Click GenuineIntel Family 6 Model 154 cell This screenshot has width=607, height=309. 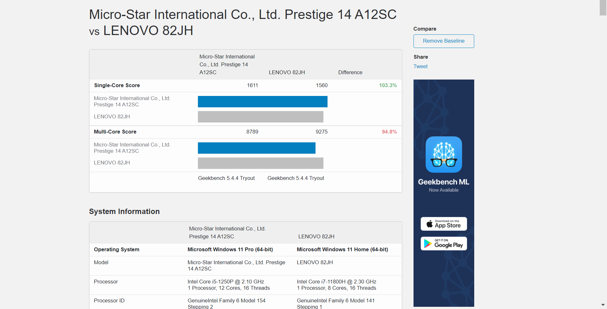click(x=226, y=303)
